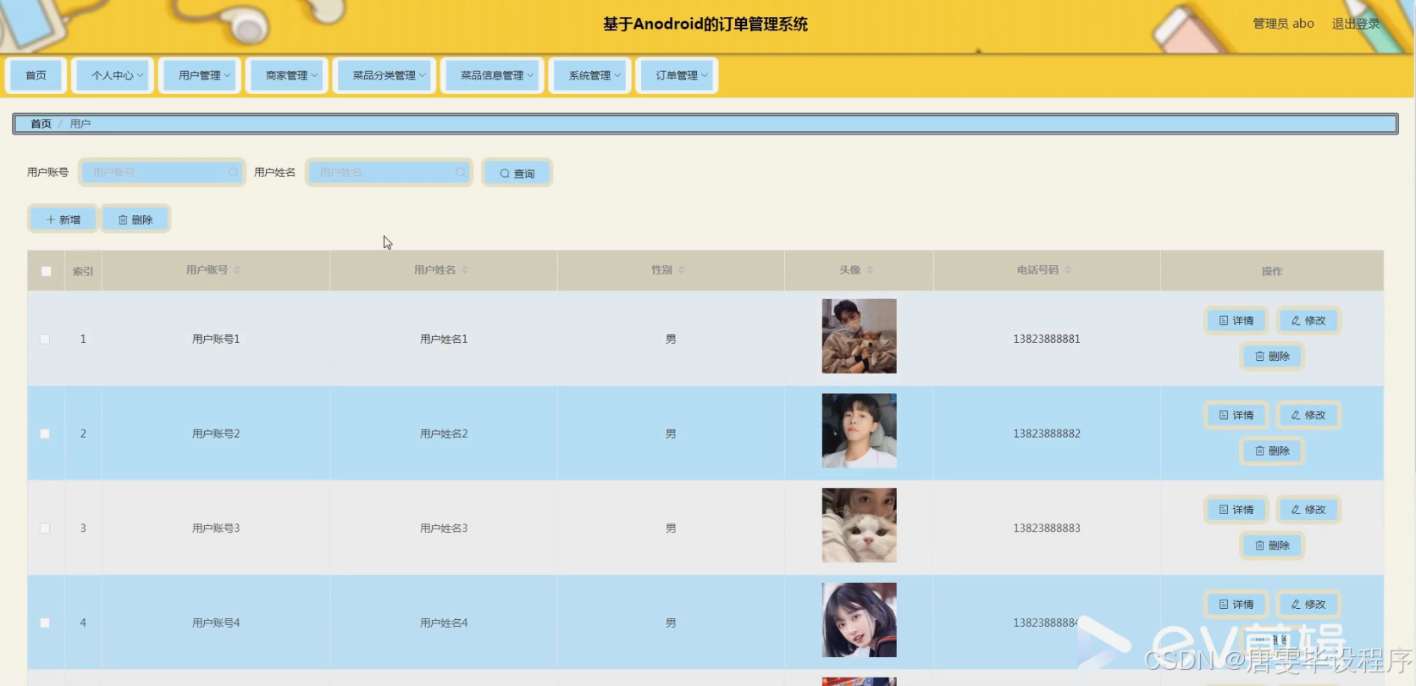Go to 首页 in the breadcrumb

[x=41, y=124]
